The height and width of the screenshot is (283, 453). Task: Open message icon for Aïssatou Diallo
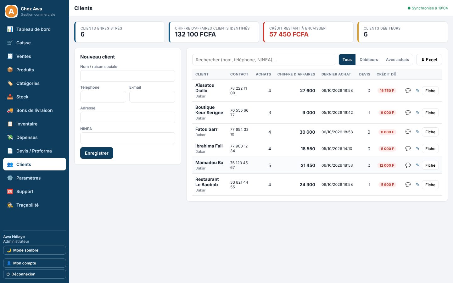click(408, 91)
